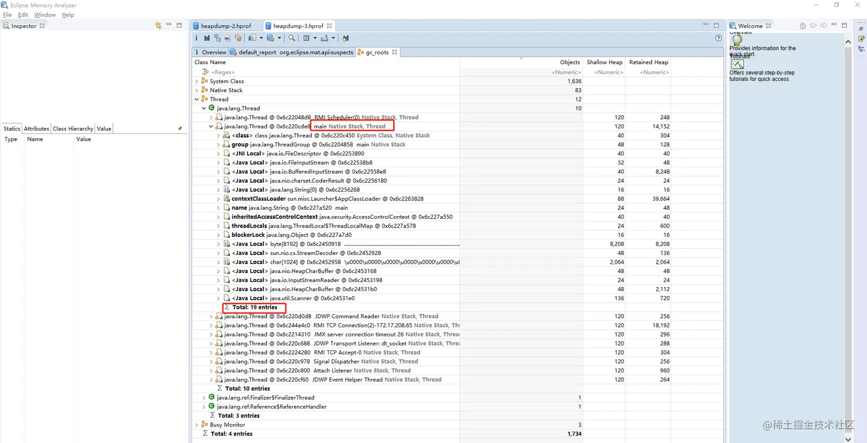Click the back arrow in Welcome panel
867x443 pixels.
[x=813, y=26]
